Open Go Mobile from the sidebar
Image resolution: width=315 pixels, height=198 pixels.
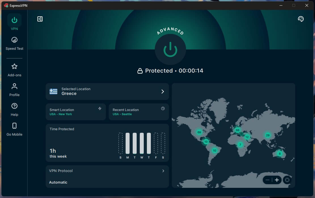(x=14, y=129)
